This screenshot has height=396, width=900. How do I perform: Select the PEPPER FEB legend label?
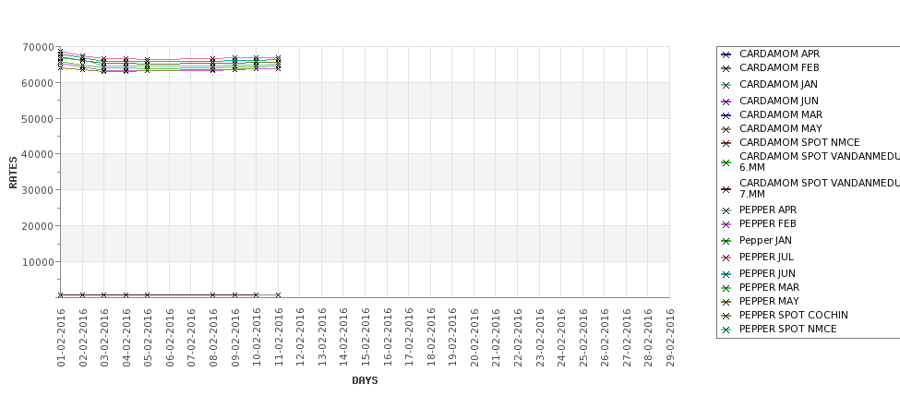click(x=767, y=223)
